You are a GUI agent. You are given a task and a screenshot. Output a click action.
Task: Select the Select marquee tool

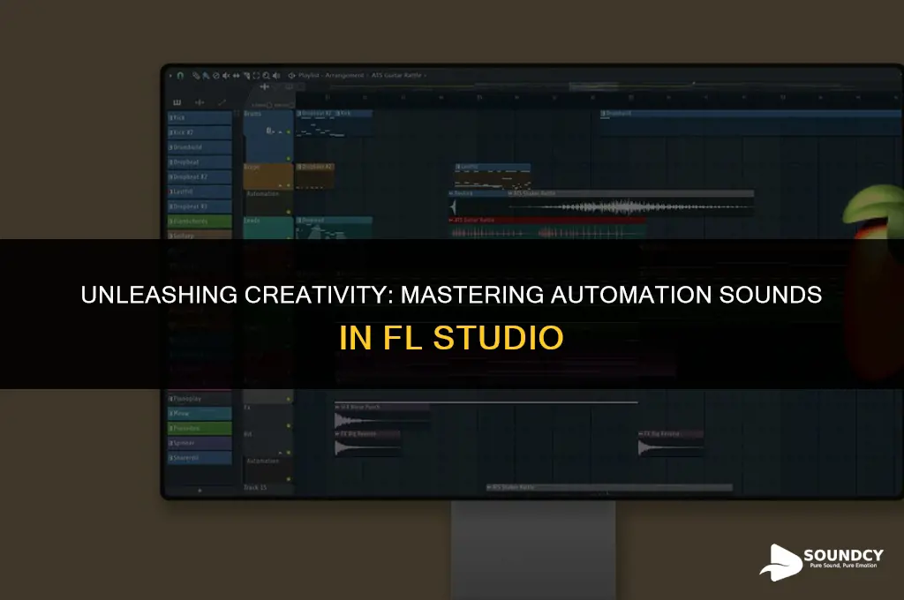pyautogui.click(x=256, y=76)
